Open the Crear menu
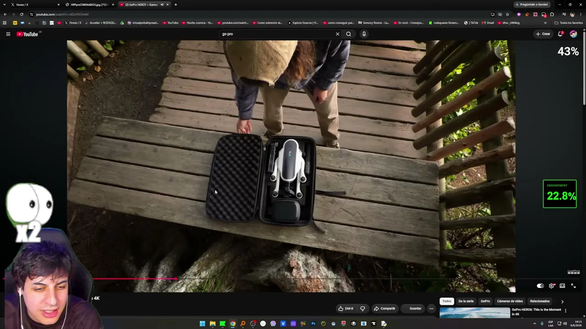This screenshot has height=329, width=586. pyautogui.click(x=543, y=34)
